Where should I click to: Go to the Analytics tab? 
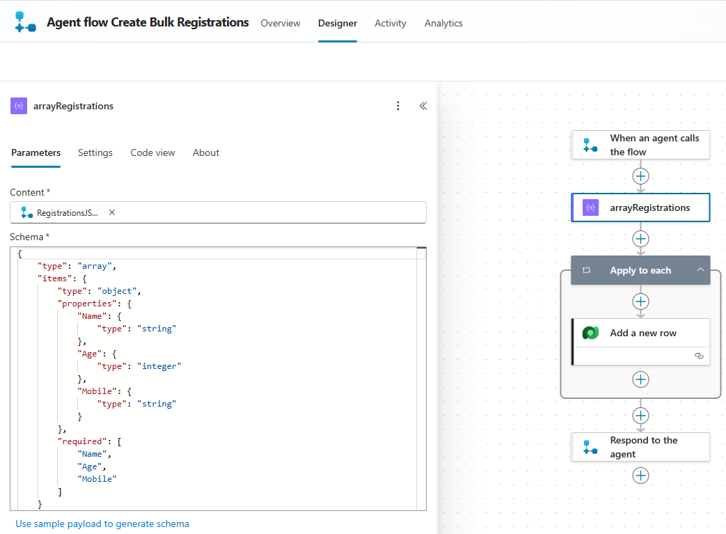tap(443, 23)
